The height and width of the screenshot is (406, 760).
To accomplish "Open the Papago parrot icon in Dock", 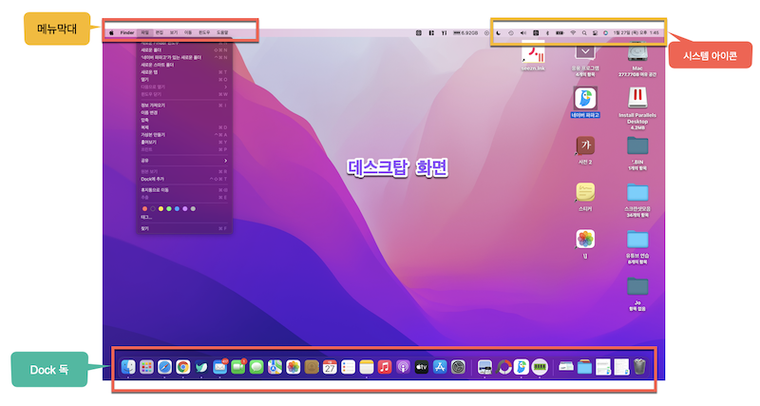I will (521, 367).
